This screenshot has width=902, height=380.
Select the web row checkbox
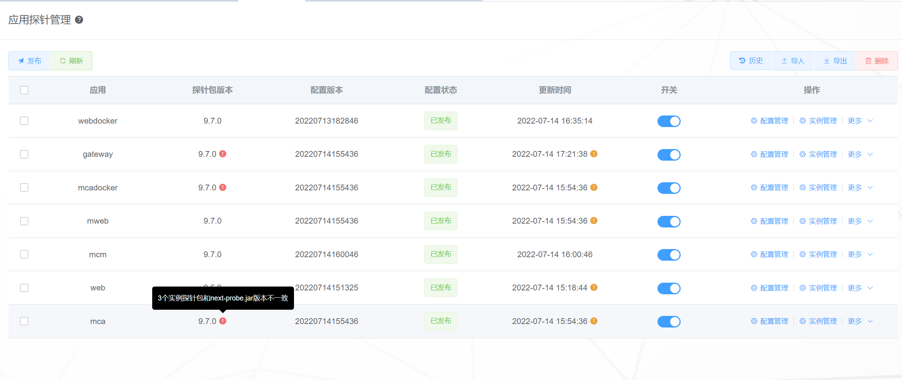(x=24, y=288)
